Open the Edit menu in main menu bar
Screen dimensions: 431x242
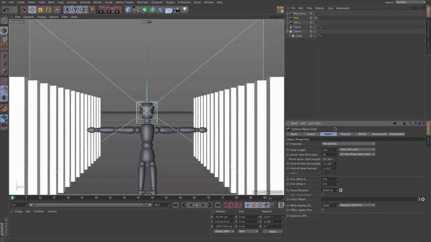[11, 2]
